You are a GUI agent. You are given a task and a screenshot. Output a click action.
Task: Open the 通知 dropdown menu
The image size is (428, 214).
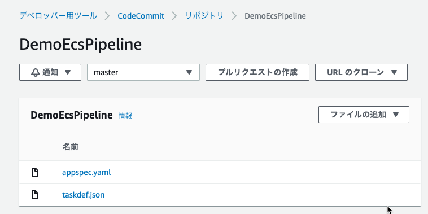tap(50, 72)
